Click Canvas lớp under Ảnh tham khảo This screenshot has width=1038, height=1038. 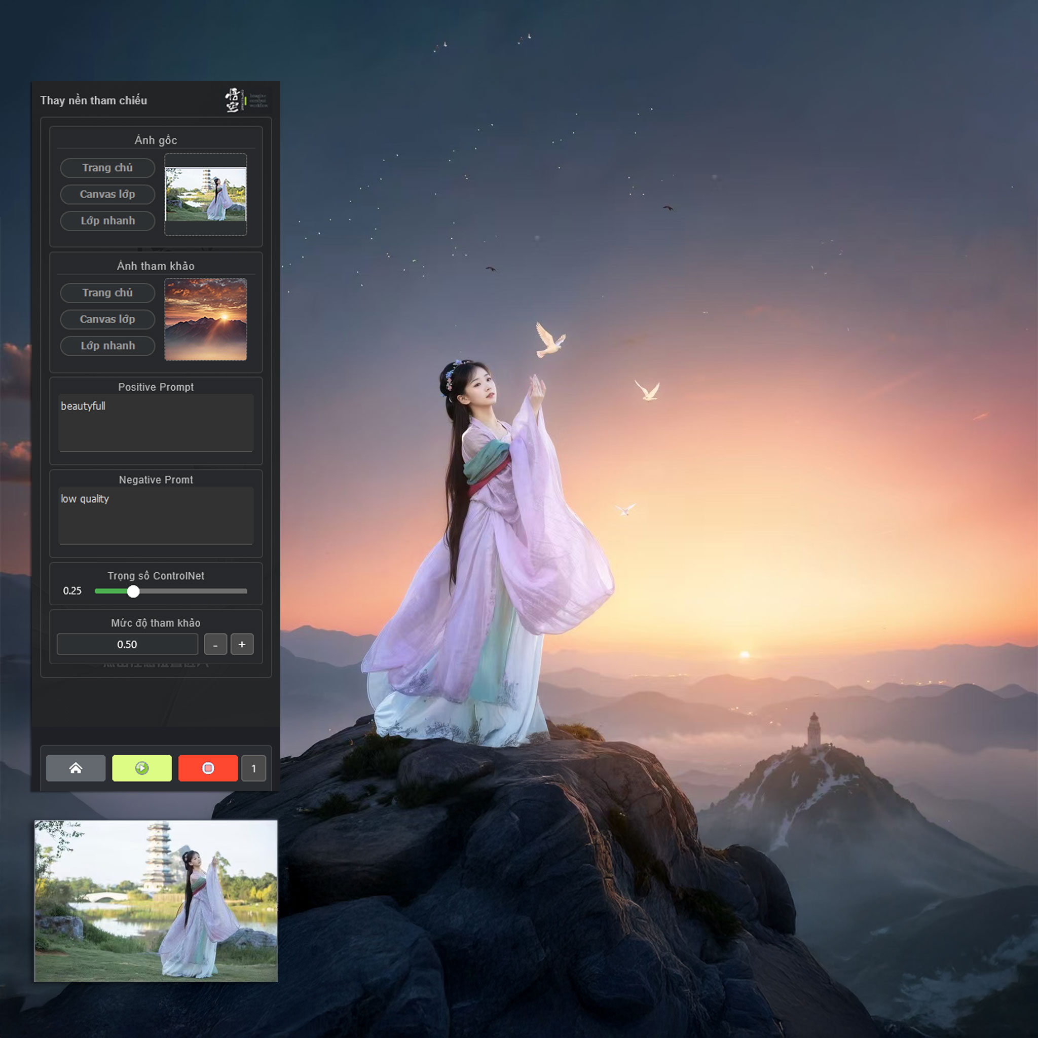[107, 319]
